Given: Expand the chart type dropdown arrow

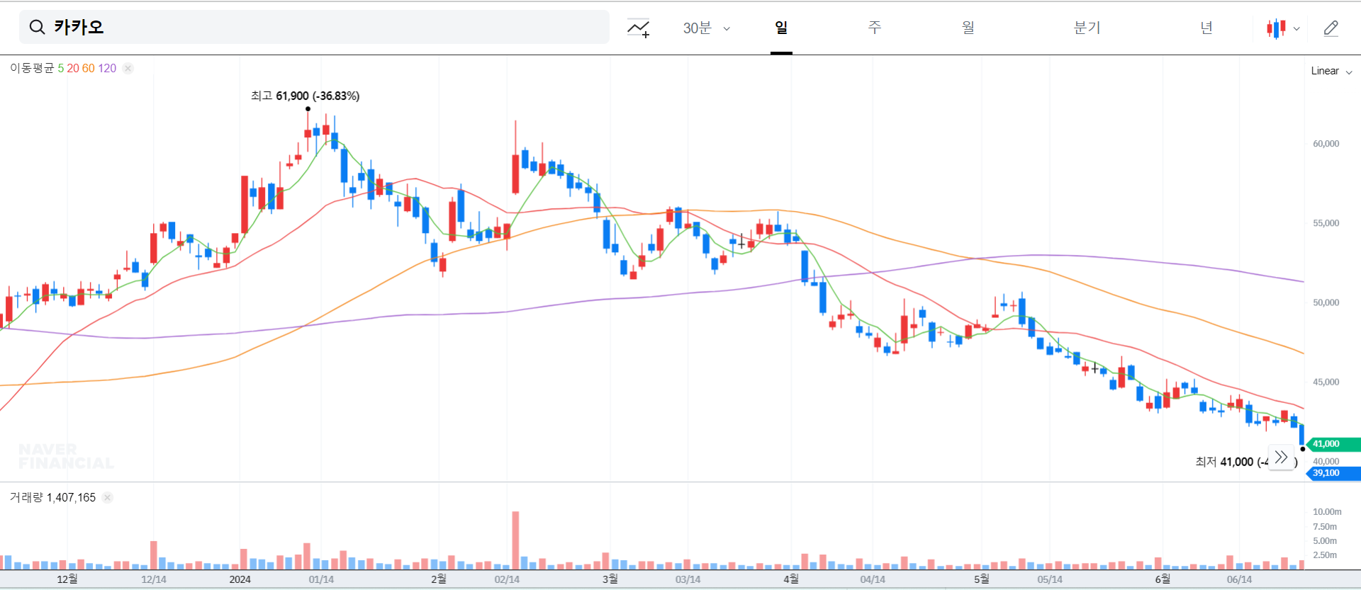Looking at the screenshot, I should point(1296,29).
